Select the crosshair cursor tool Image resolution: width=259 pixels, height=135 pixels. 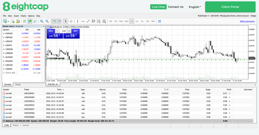(71, 21)
